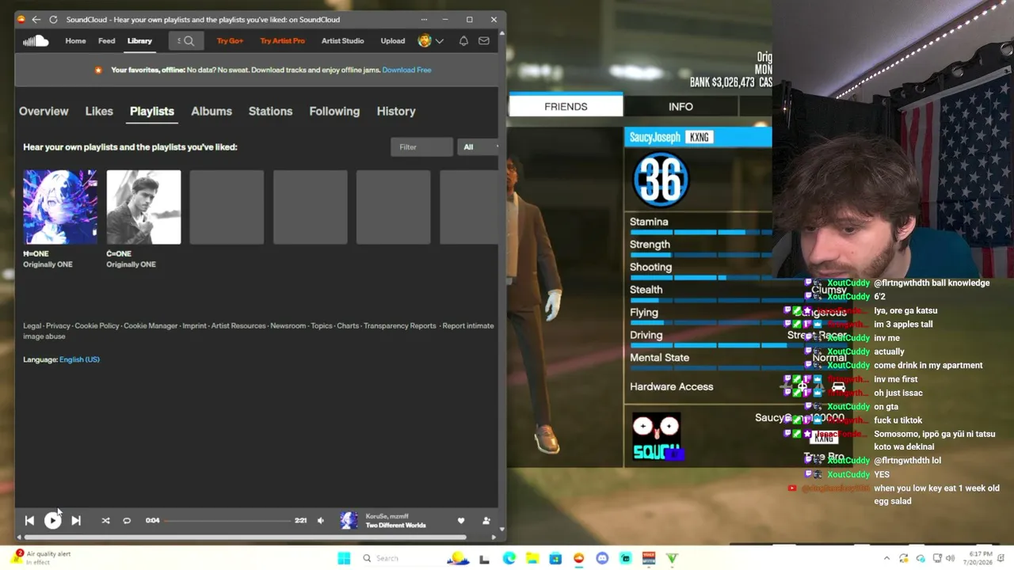Select the INFO tab in the game menu

680,106
